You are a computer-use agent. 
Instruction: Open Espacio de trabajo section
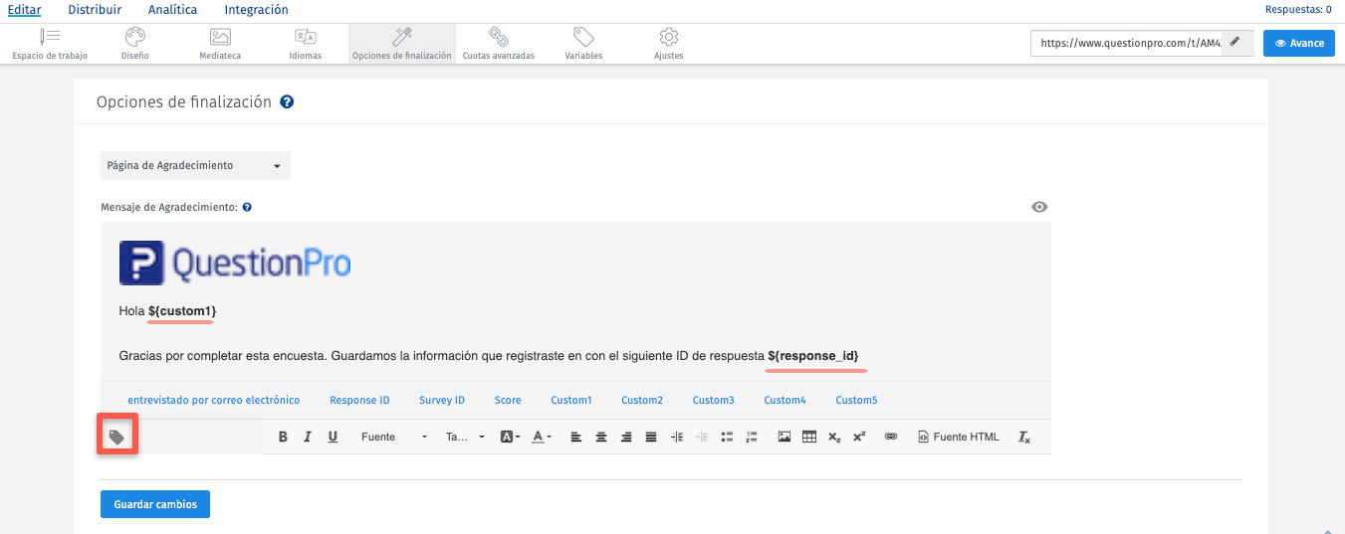pos(50,44)
